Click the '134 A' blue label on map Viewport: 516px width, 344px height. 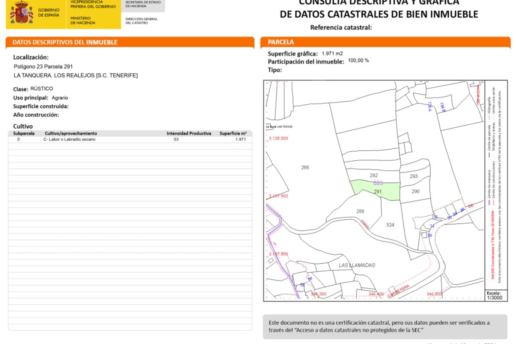tap(429, 107)
